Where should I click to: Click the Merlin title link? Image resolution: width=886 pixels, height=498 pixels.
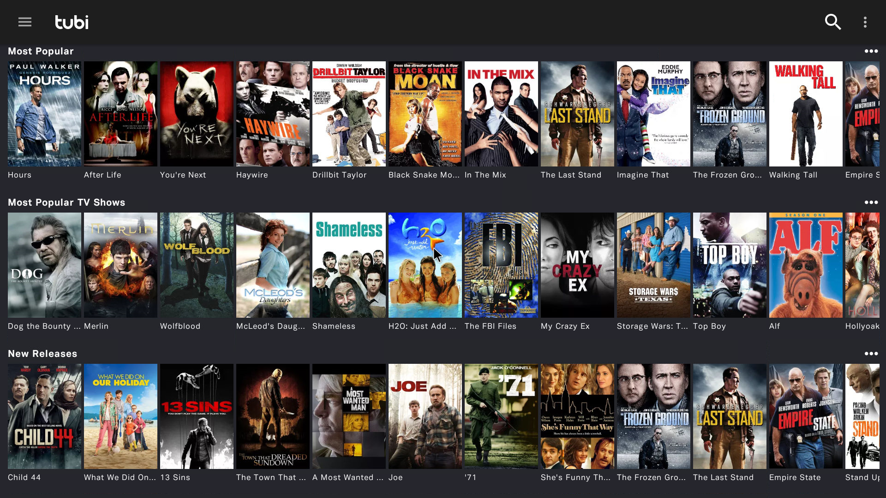pyautogui.click(x=96, y=326)
